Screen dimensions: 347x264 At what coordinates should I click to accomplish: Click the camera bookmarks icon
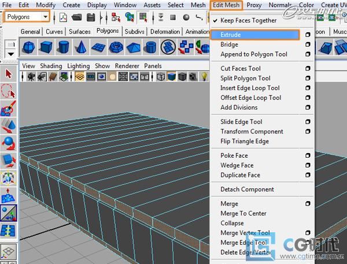pos(42,77)
